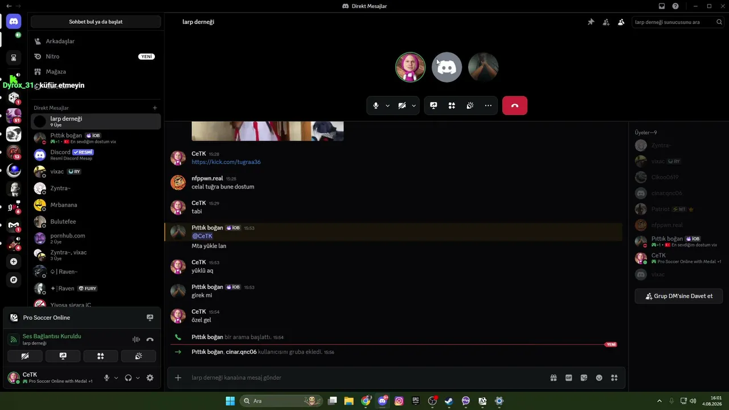
Task: Open File Explorer from the taskbar
Action: [349, 401]
